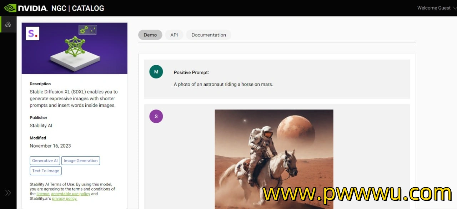Open the privacy policy link
This screenshot has width=457, height=209.
coord(65,198)
